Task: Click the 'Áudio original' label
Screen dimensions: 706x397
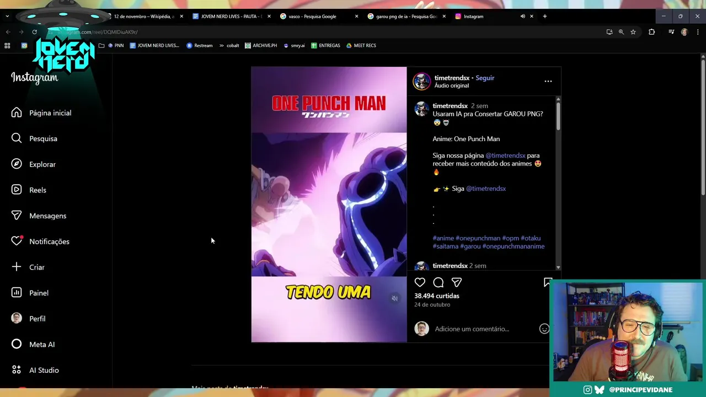Action: click(452, 86)
